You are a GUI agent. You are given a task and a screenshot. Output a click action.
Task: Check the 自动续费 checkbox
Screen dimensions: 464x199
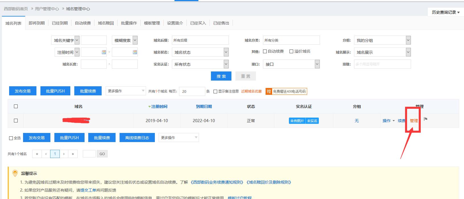[265, 52]
